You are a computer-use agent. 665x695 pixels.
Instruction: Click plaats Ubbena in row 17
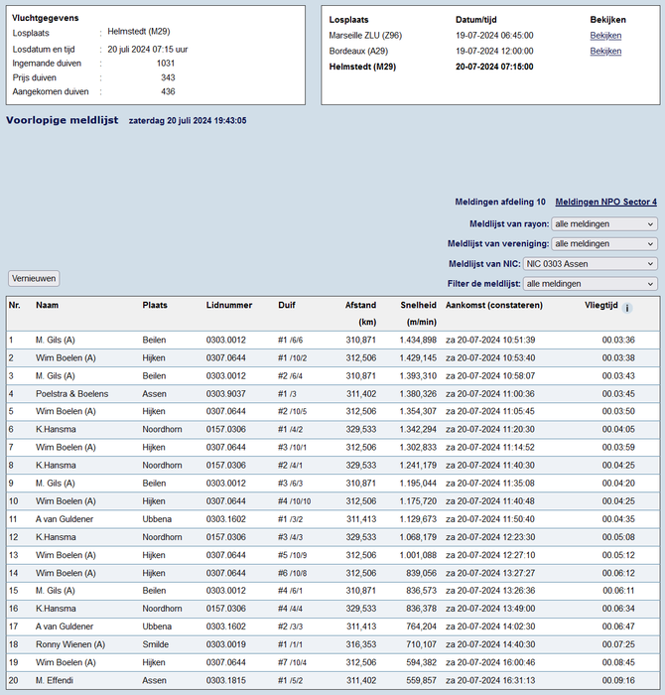[157, 626]
